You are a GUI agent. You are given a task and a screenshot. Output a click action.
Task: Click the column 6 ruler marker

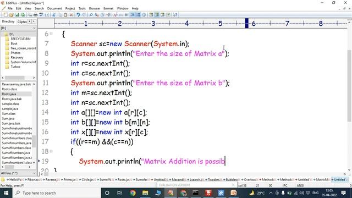pos(254,23)
